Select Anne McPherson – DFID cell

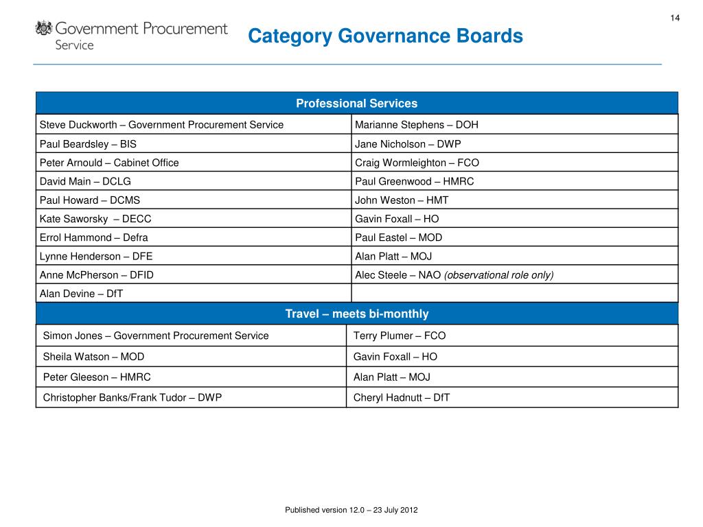[194, 274]
